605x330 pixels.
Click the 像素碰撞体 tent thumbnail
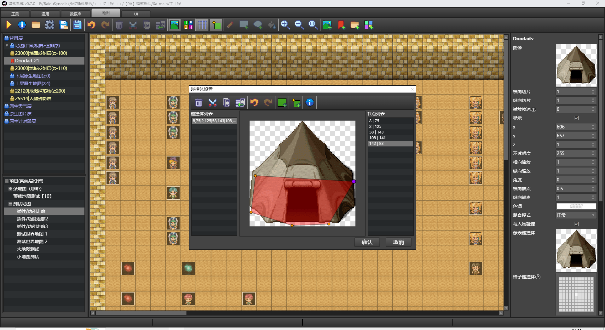pyautogui.click(x=576, y=250)
